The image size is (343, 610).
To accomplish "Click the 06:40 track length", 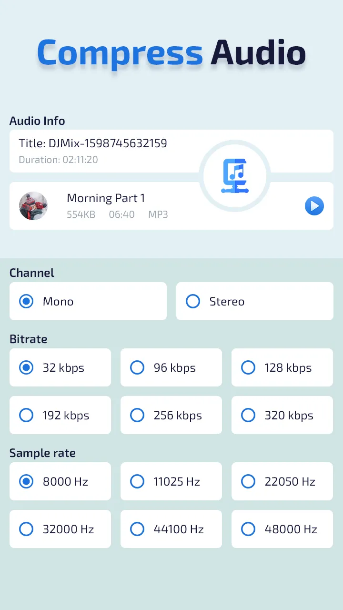I will (x=121, y=214).
